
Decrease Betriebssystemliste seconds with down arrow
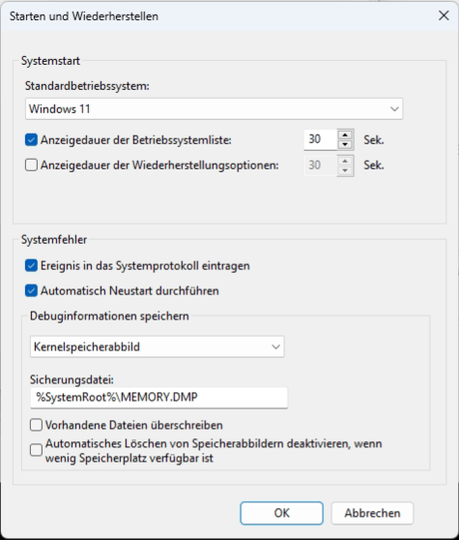point(345,144)
